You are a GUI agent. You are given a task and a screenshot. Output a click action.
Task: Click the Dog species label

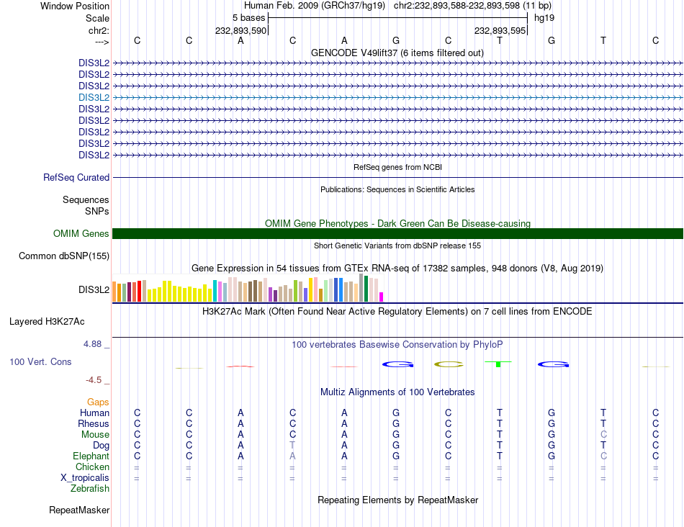click(102, 446)
